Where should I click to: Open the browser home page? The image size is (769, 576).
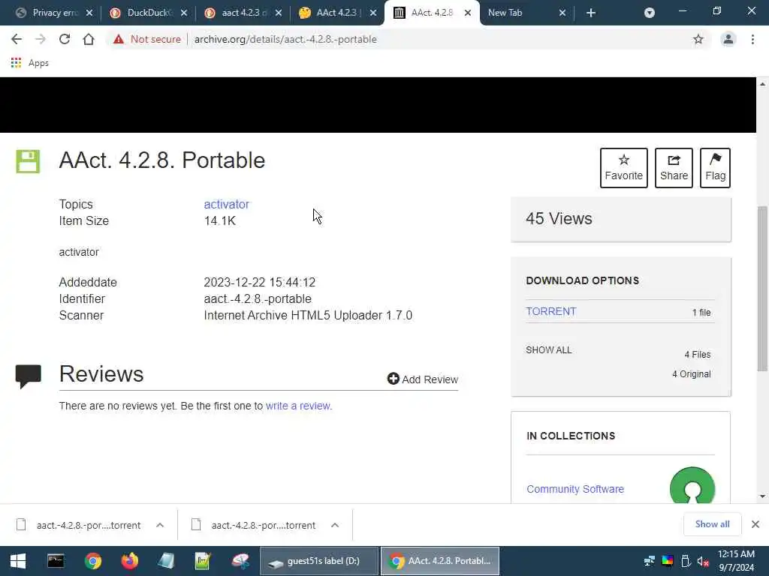pyautogui.click(x=89, y=39)
